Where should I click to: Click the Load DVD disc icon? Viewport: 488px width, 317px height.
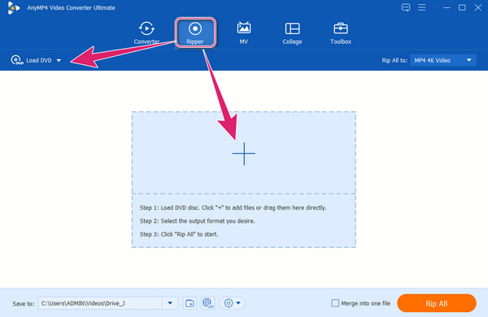tap(16, 60)
